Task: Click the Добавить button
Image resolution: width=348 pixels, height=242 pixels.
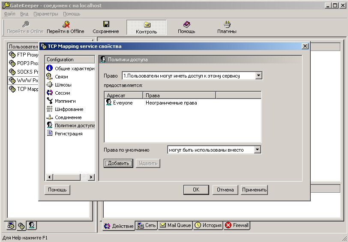Action: [118, 163]
